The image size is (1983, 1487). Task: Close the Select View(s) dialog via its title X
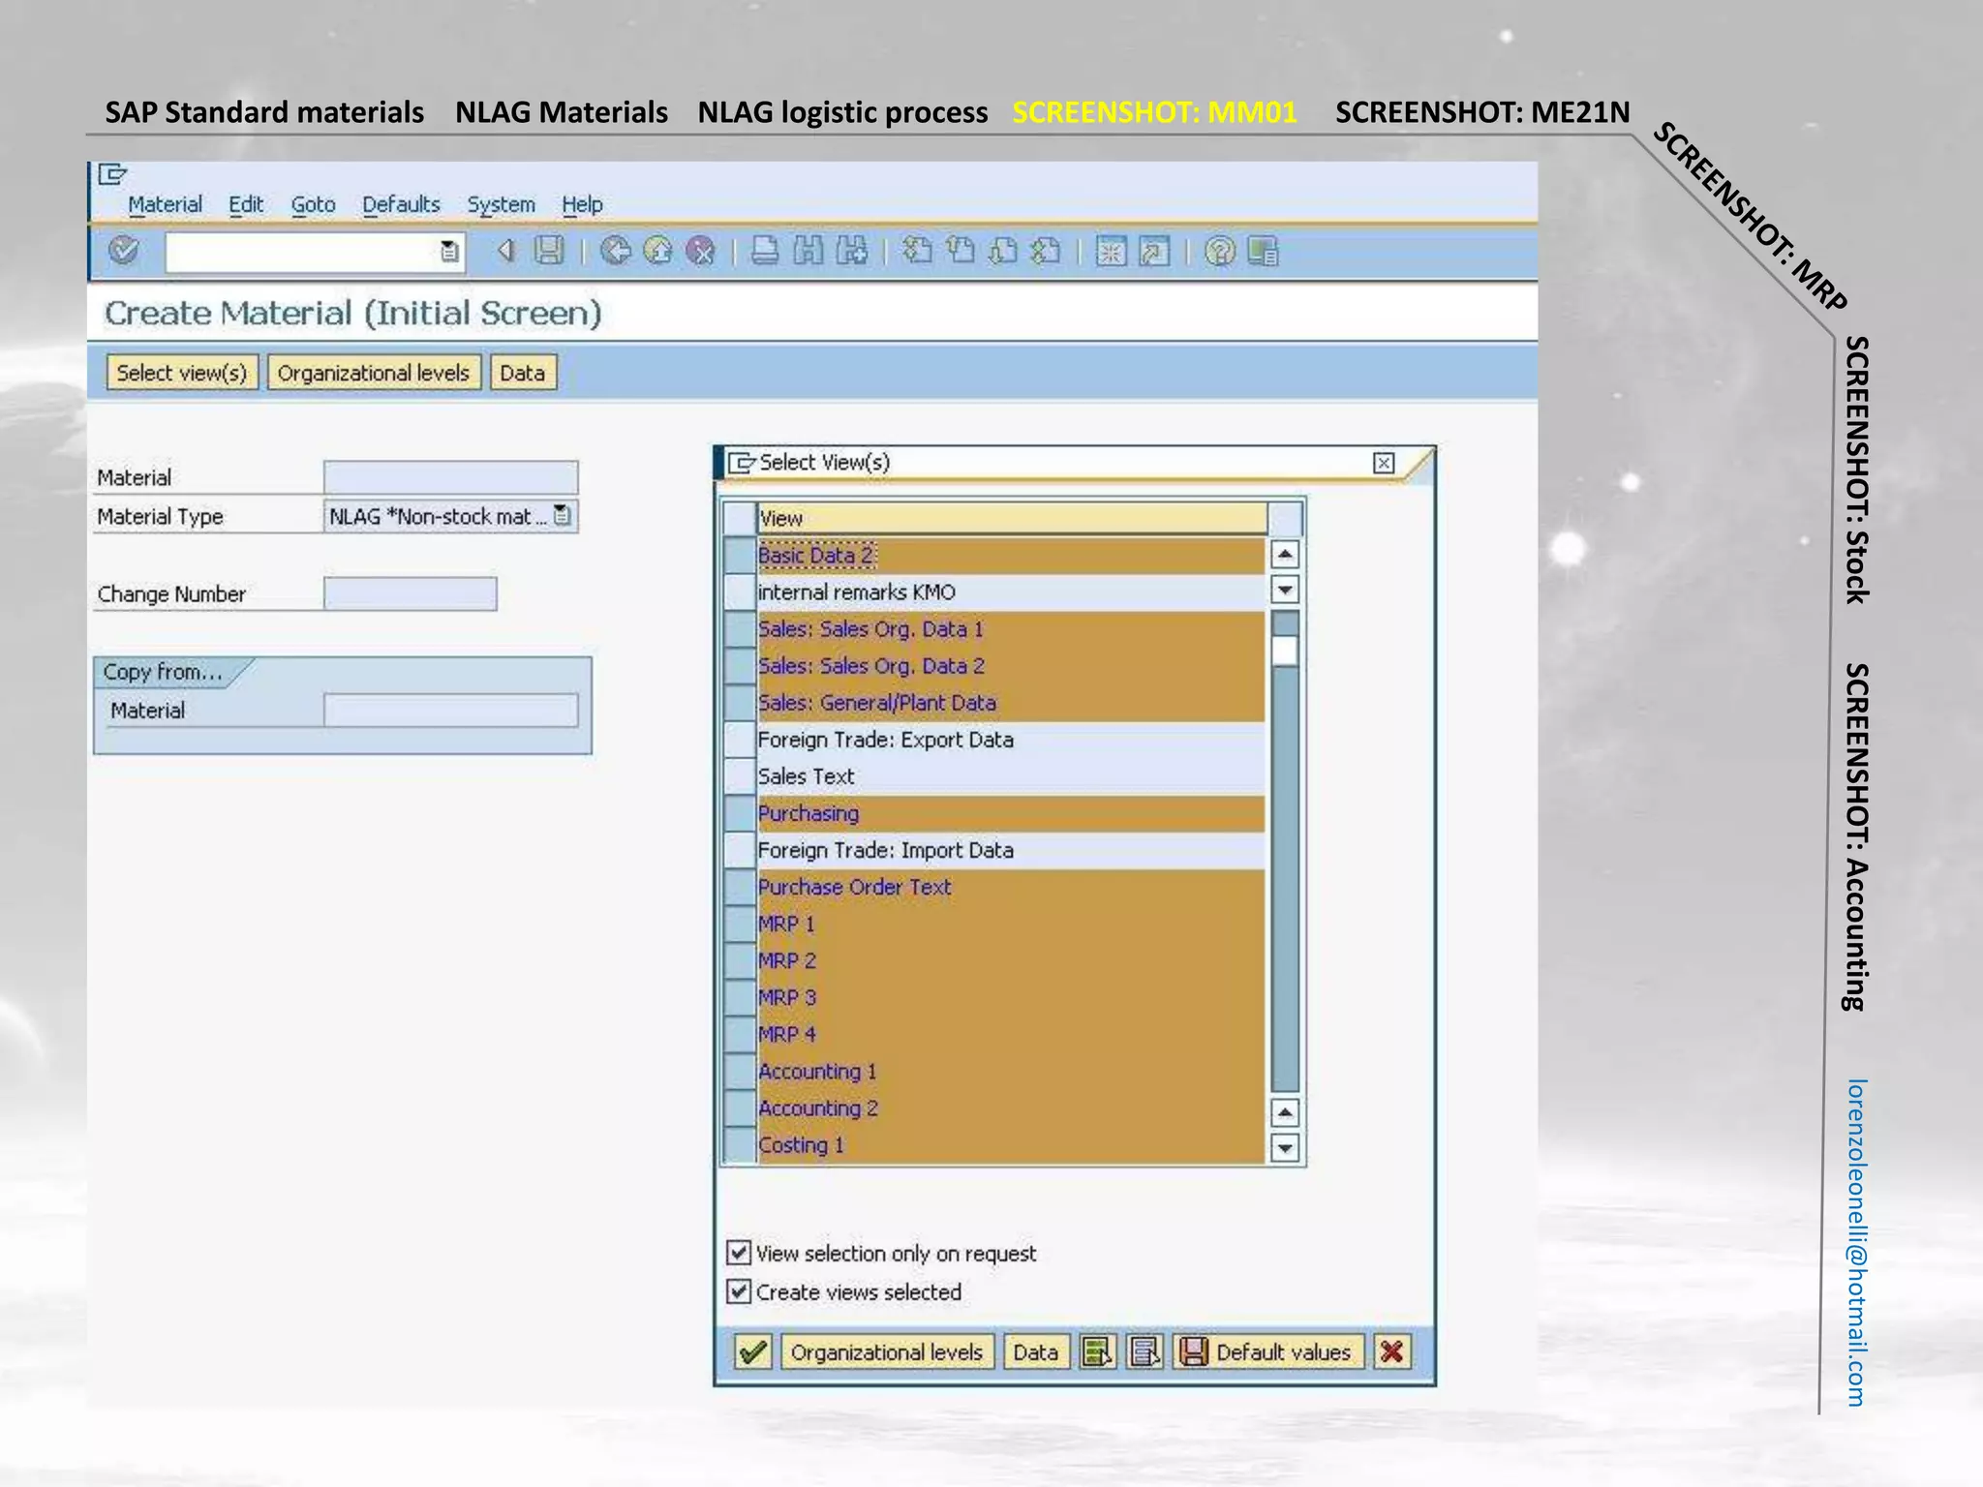[1384, 463]
